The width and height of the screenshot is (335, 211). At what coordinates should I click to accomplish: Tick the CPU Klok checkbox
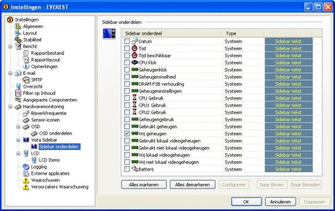pos(127,62)
